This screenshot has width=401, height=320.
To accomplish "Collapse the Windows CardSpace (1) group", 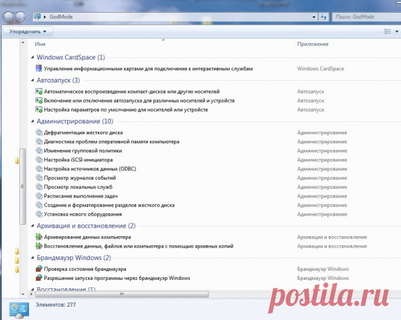I will click(32, 57).
